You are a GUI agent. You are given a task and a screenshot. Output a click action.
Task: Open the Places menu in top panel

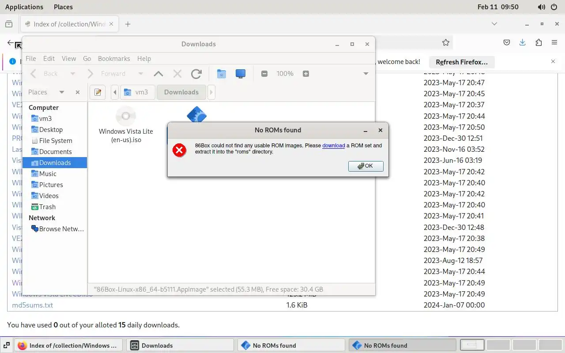point(63,7)
